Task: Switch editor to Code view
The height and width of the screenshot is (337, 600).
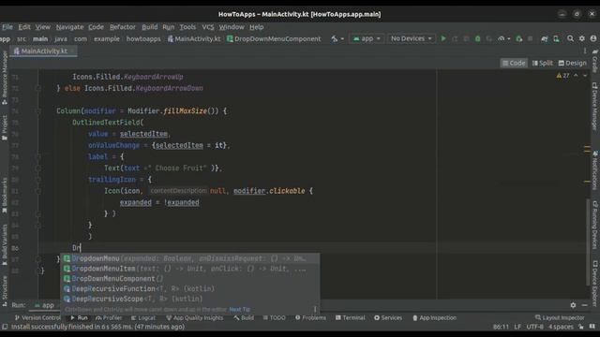Action: [x=514, y=63]
